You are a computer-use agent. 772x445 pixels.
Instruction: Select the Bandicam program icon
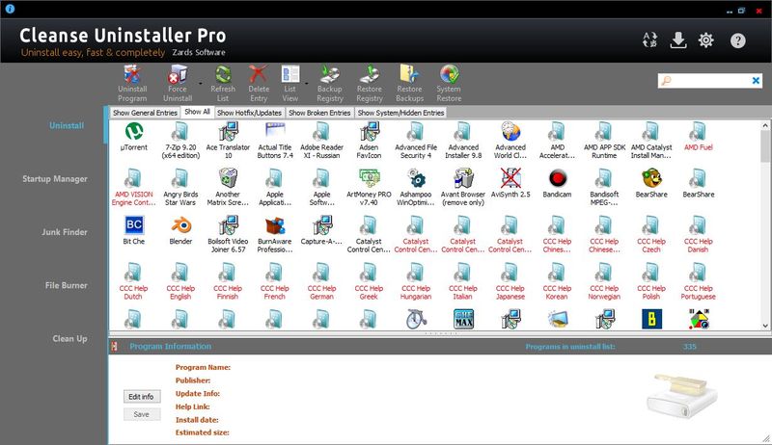coord(558,184)
